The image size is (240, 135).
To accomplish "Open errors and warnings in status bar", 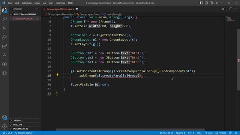I will coord(7,133).
